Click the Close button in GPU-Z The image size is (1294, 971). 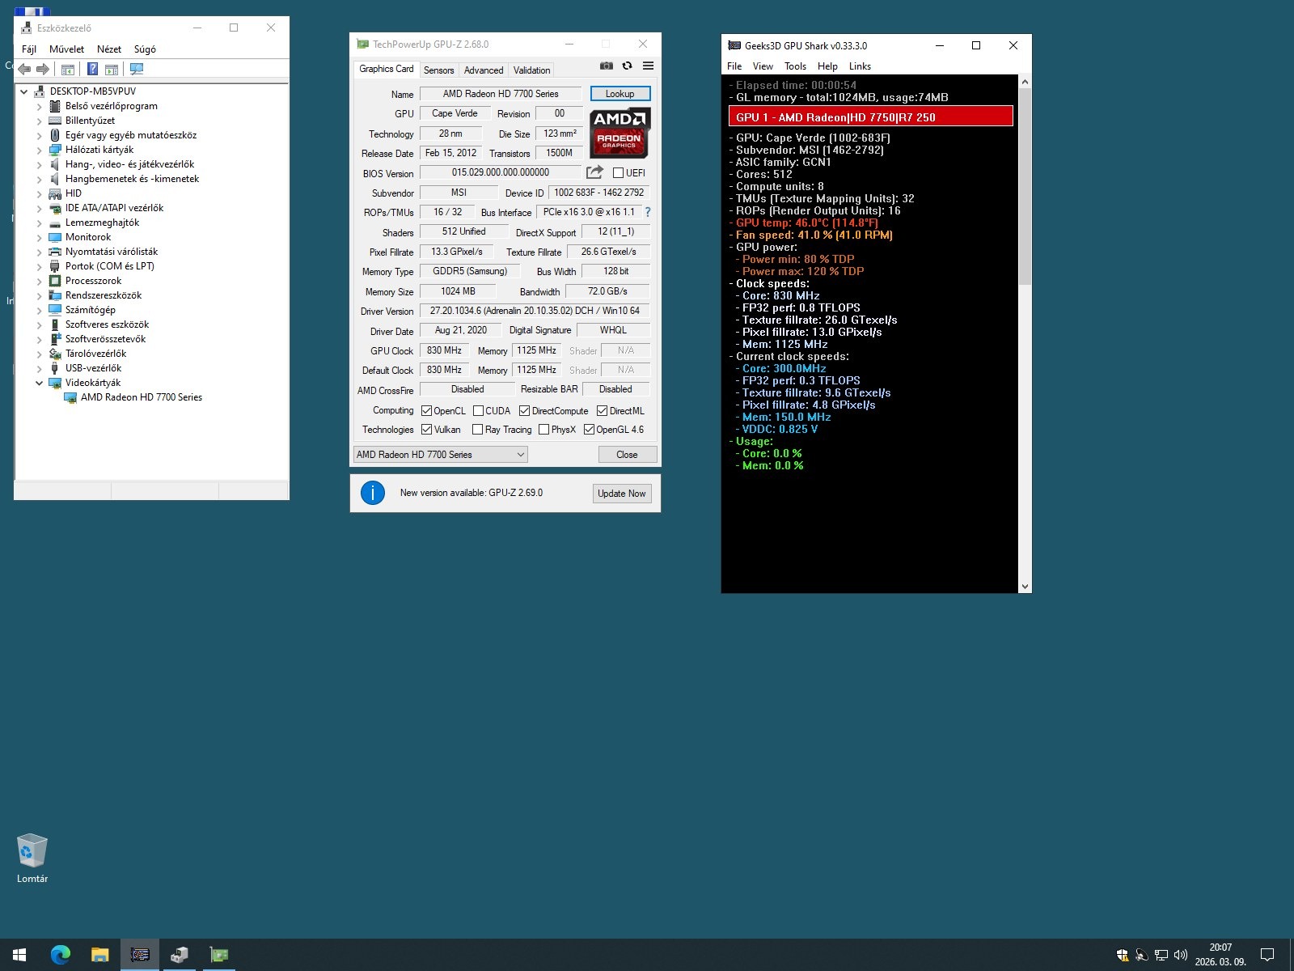[x=627, y=455]
